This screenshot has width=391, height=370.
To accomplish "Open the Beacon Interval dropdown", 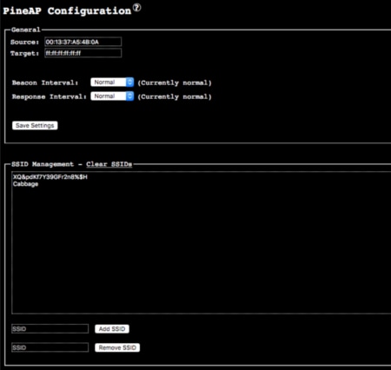I will pos(112,83).
